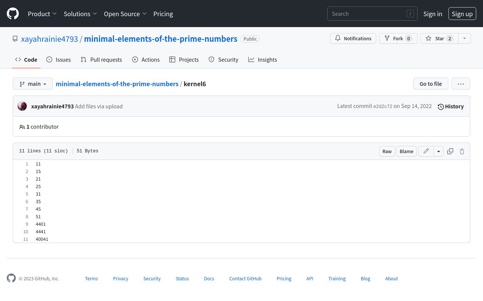Open the three-dots more options button
Viewport: 483px width, 301px height.
[461, 84]
